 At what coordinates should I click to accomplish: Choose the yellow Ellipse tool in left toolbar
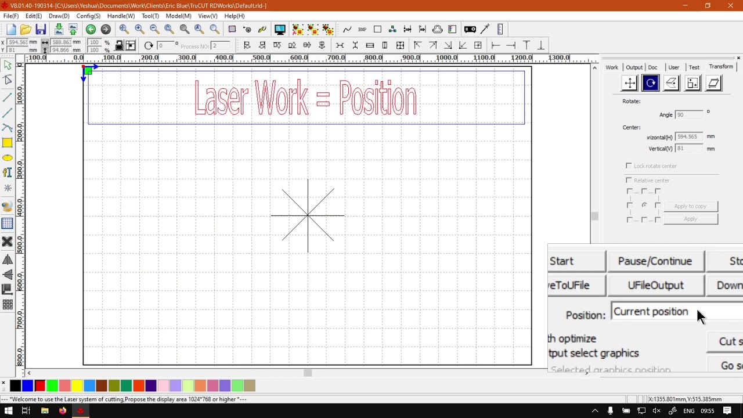(8, 158)
